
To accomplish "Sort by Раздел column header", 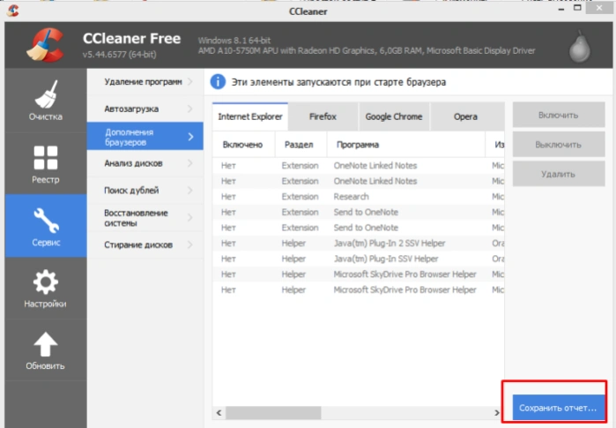I will [x=301, y=145].
